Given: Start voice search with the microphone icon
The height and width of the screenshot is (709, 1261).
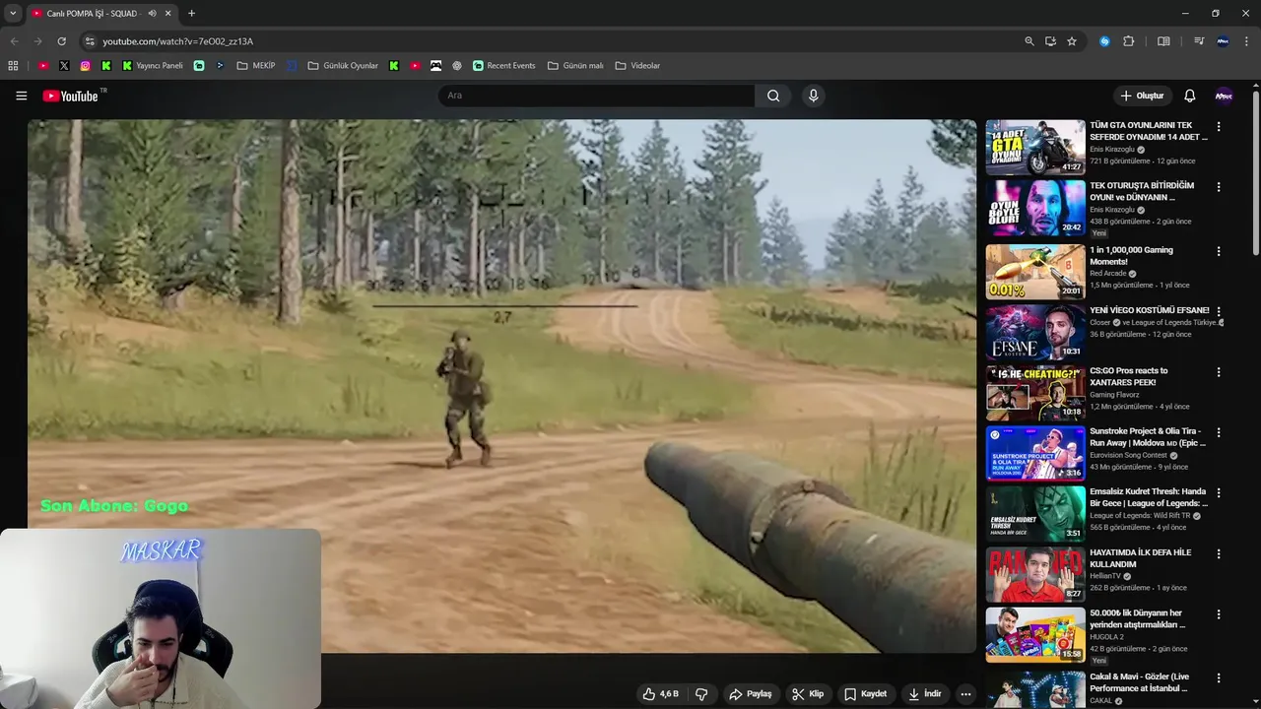Looking at the screenshot, I should [813, 96].
